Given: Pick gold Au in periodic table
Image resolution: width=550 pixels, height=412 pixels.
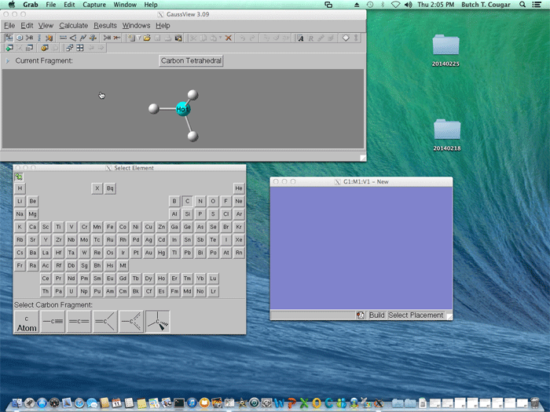Looking at the screenshot, I should [x=148, y=253].
